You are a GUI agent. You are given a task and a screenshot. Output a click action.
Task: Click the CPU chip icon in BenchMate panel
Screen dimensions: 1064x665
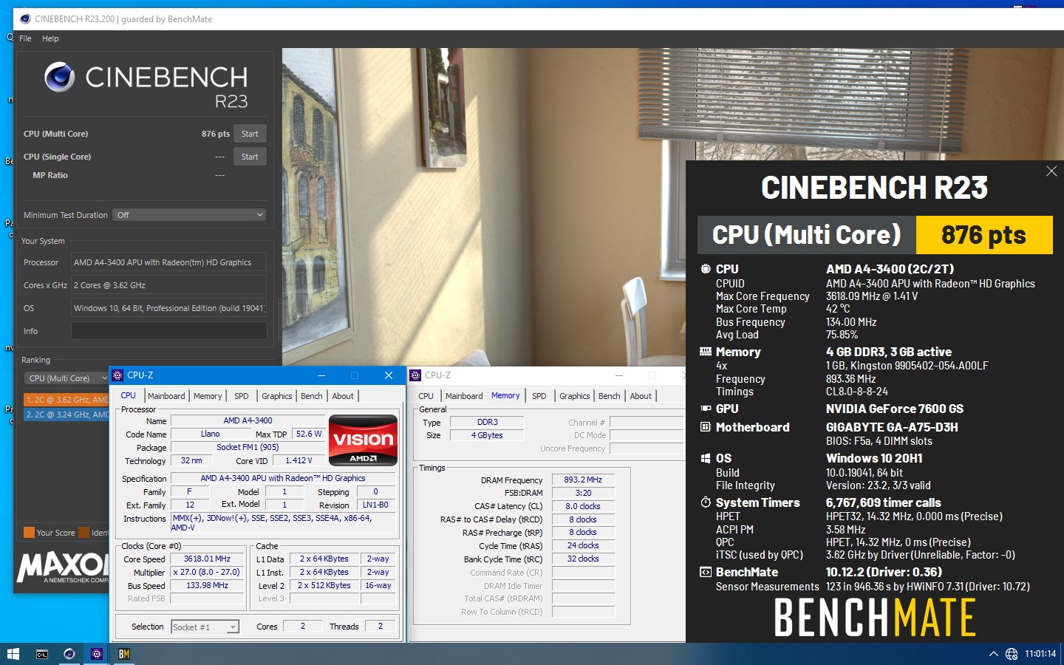706,269
